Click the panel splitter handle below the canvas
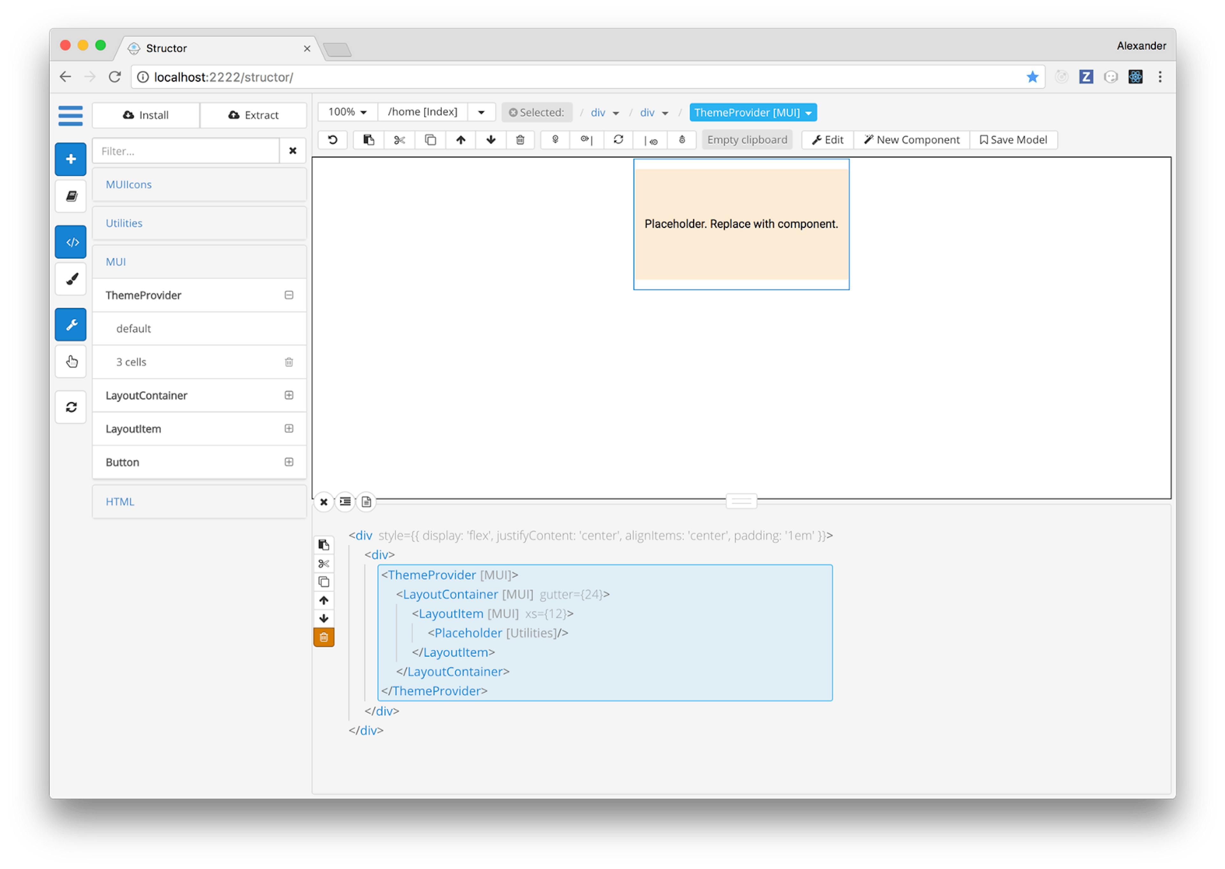 pos(741,501)
